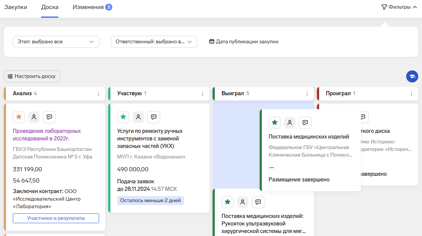Open Услуги по ремонту ручных инструментов title
The height and width of the screenshot is (236, 422).
[150, 139]
